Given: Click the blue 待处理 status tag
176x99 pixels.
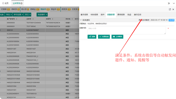Looking at the screenshot, I should pyautogui.click(x=171, y=20).
